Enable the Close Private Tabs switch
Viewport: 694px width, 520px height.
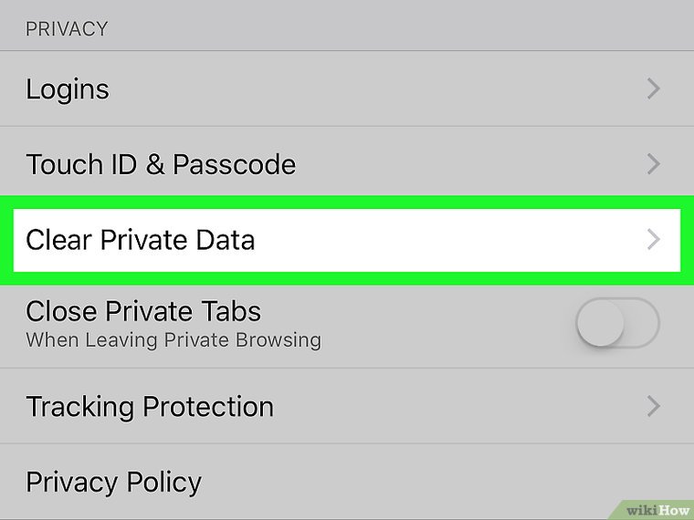click(x=617, y=322)
